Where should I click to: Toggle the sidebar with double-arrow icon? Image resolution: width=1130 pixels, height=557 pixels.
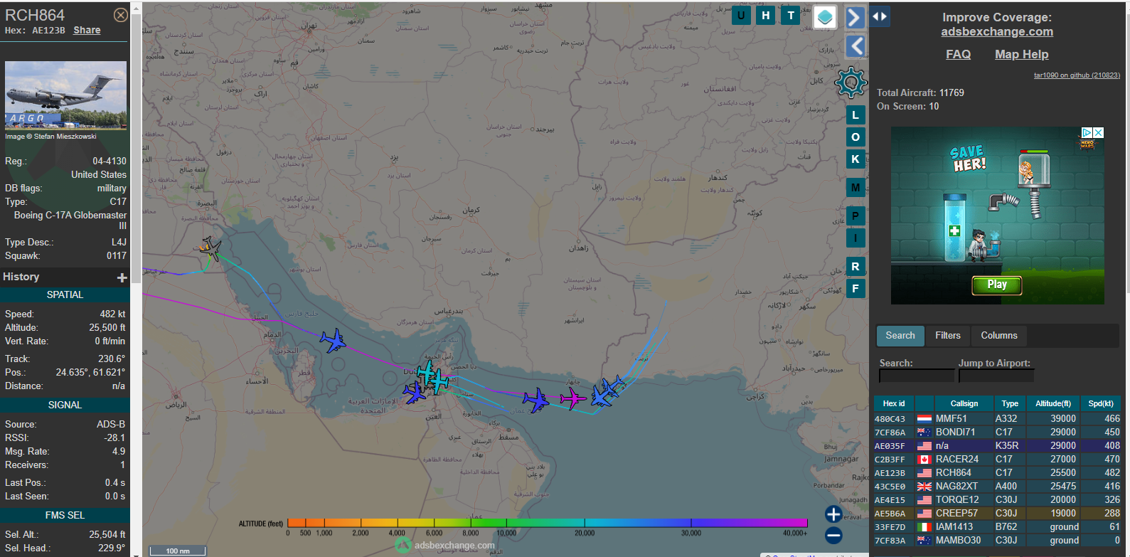click(x=880, y=16)
